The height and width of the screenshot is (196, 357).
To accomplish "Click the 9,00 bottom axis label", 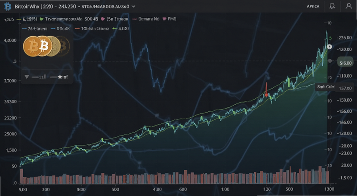I will pyautogui.click(x=23, y=189).
